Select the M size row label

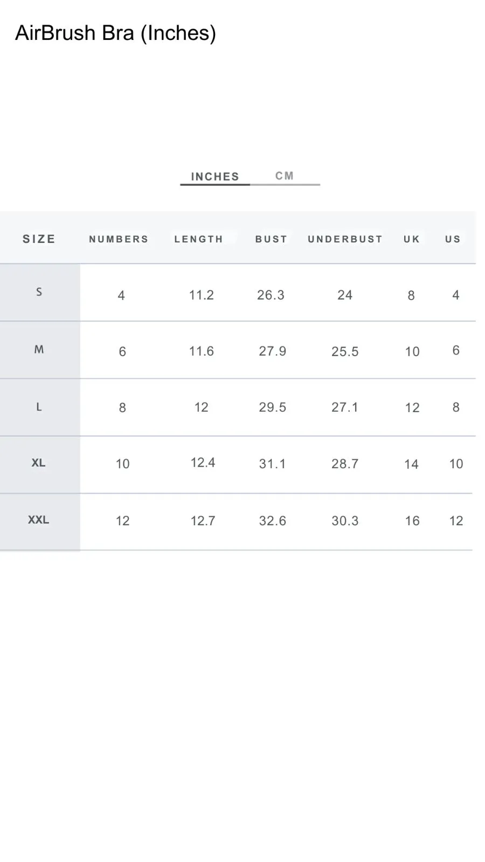click(x=39, y=350)
